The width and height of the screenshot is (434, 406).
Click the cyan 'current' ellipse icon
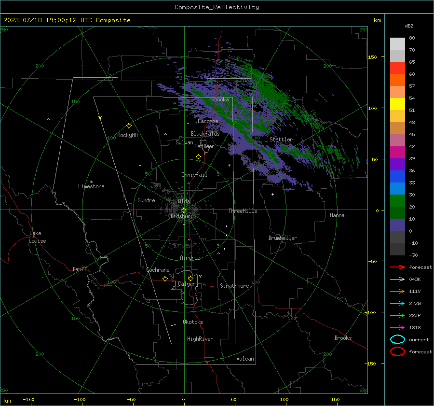(x=397, y=339)
